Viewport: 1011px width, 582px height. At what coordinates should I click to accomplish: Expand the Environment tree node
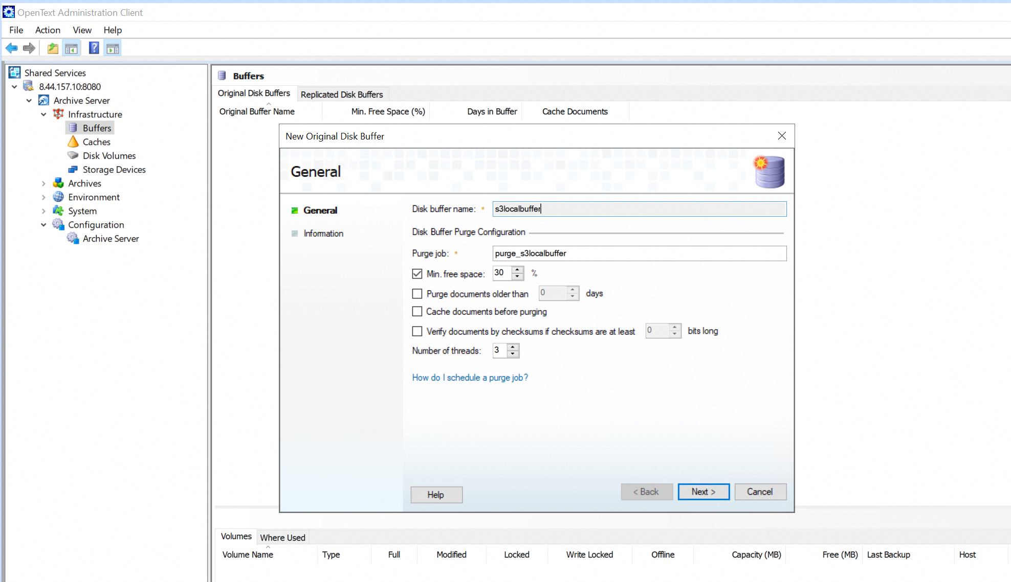(43, 197)
